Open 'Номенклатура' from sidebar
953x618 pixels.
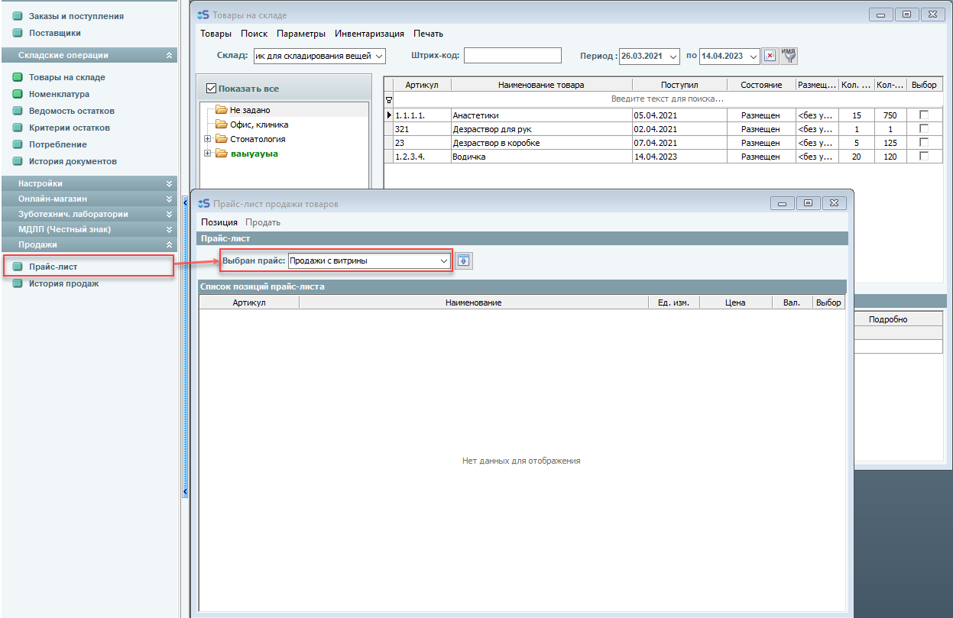click(x=59, y=94)
